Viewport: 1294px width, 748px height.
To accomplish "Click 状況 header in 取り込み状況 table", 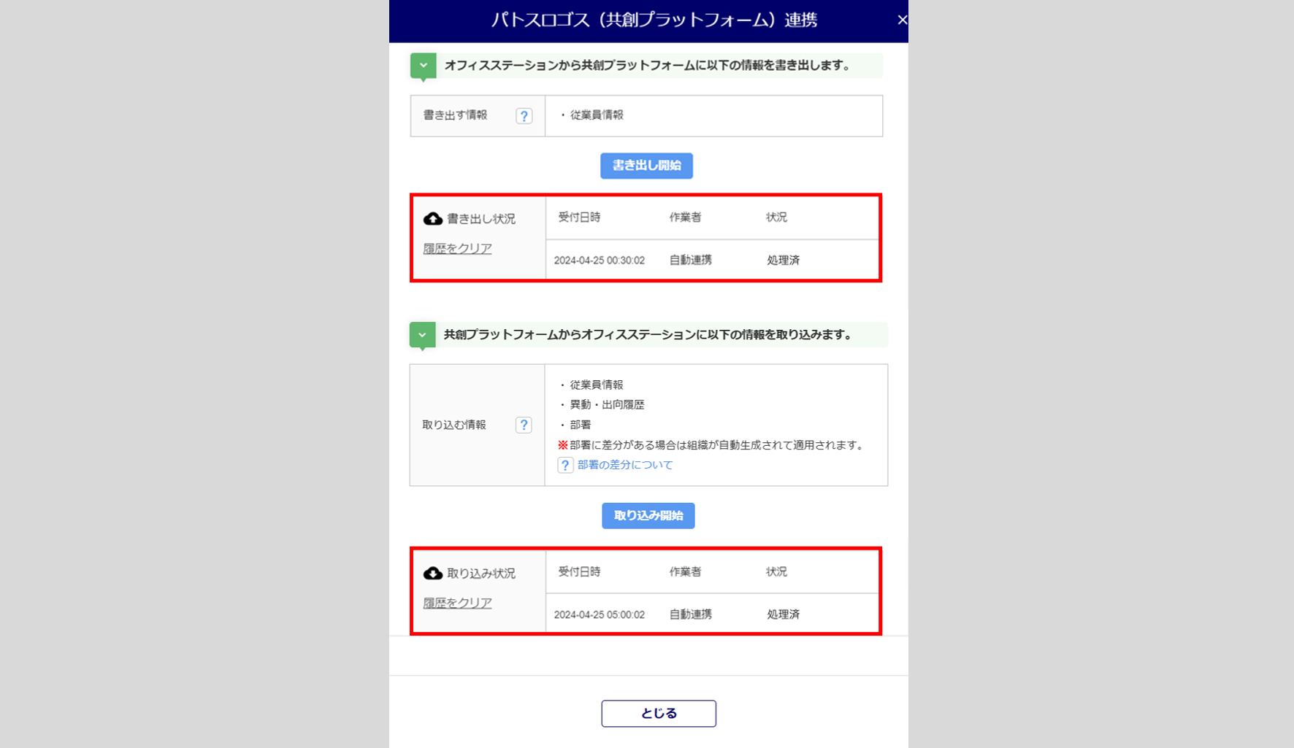I will tap(776, 572).
